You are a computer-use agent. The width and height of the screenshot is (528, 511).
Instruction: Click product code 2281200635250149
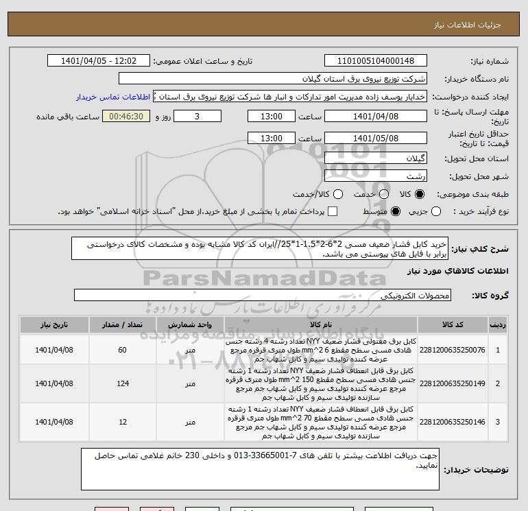pyautogui.click(x=453, y=383)
